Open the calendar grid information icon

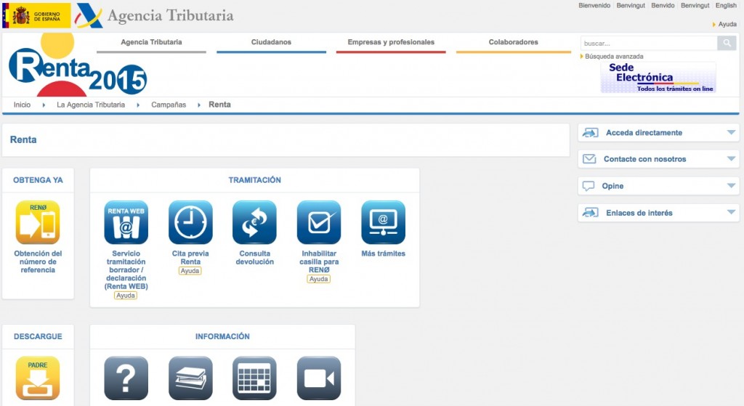coord(254,378)
